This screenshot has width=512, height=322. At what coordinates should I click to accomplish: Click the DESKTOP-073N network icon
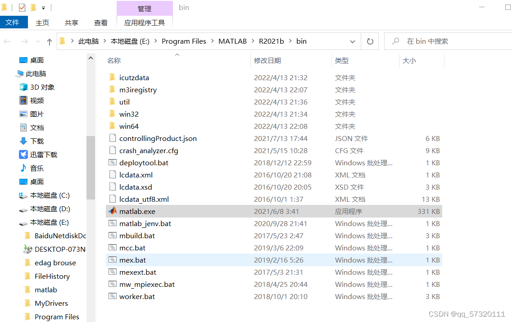click(28, 249)
